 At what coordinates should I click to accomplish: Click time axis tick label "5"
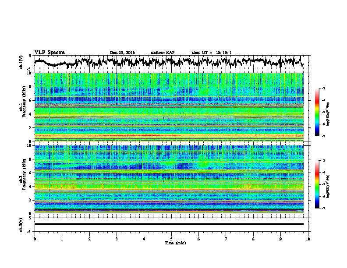[171, 239]
